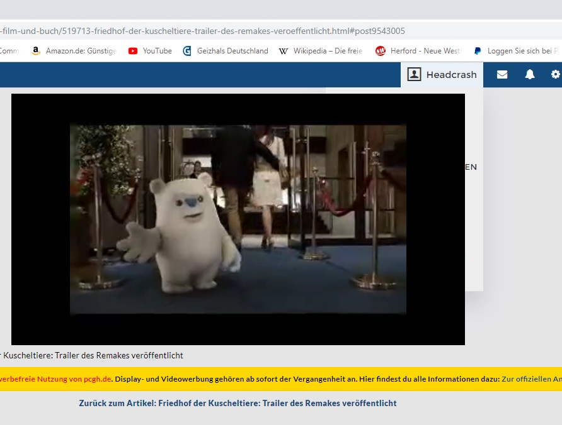
Task: Click the NW newspaper favicon
Action: 381,51
